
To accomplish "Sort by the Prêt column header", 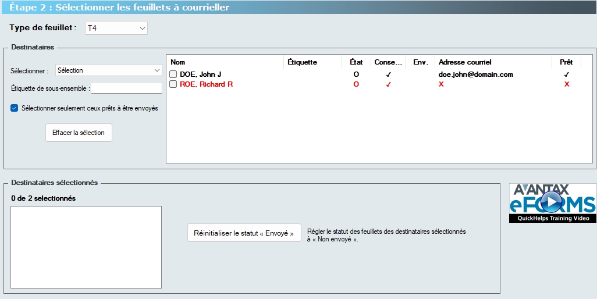I will [x=566, y=62].
